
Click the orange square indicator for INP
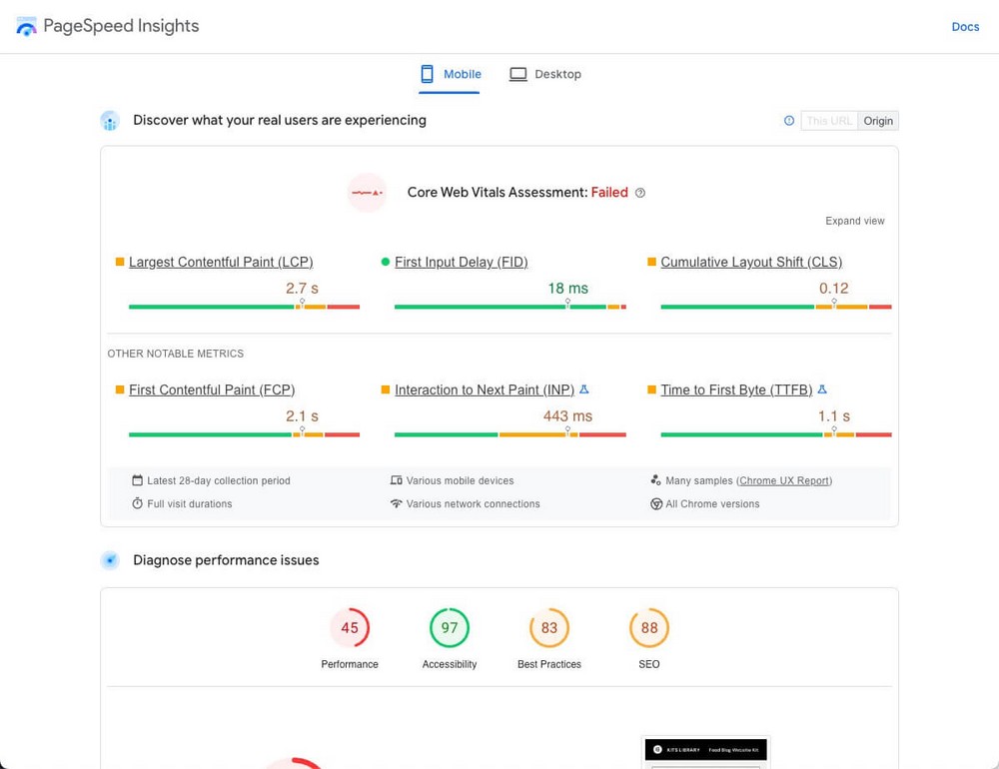point(385,389)
